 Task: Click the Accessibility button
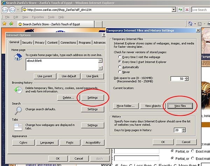(93, 143)
